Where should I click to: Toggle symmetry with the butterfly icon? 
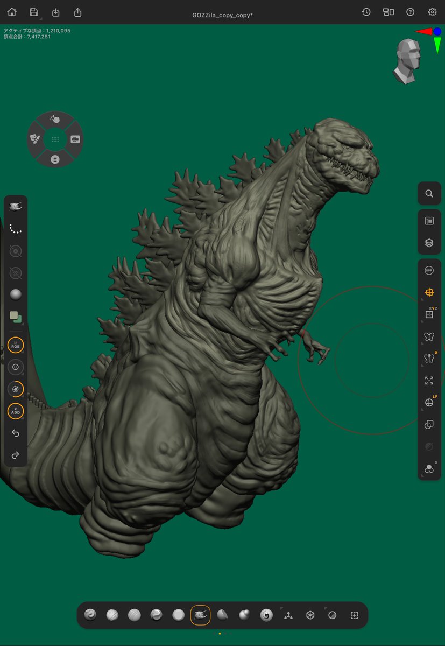(429, 336)
